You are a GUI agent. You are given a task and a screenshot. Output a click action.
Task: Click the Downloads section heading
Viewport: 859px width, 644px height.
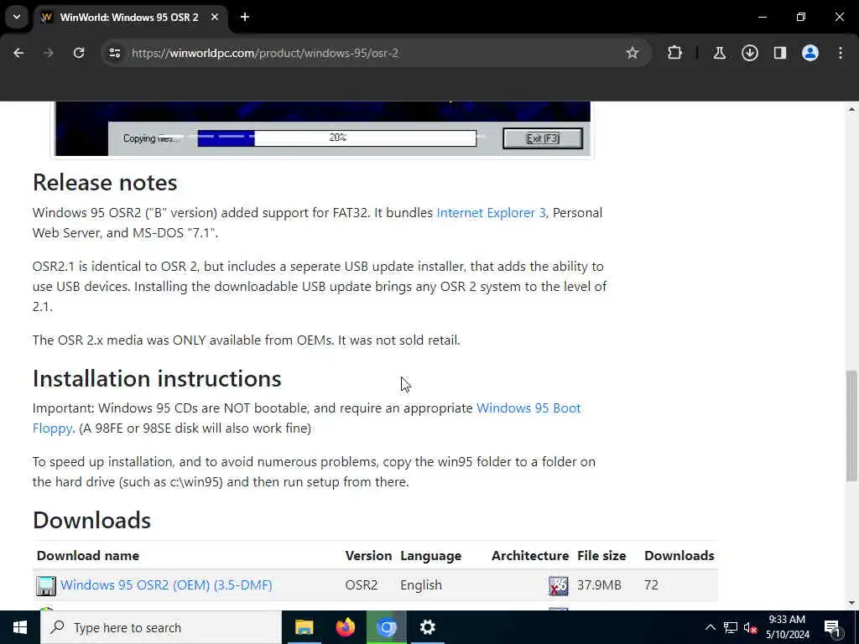[91, 520]
